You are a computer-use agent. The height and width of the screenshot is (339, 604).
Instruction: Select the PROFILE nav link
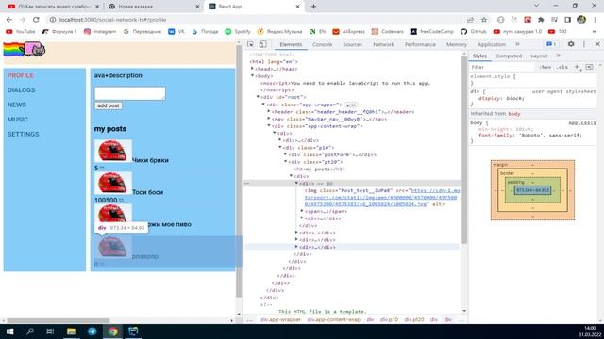pos(21,75)
